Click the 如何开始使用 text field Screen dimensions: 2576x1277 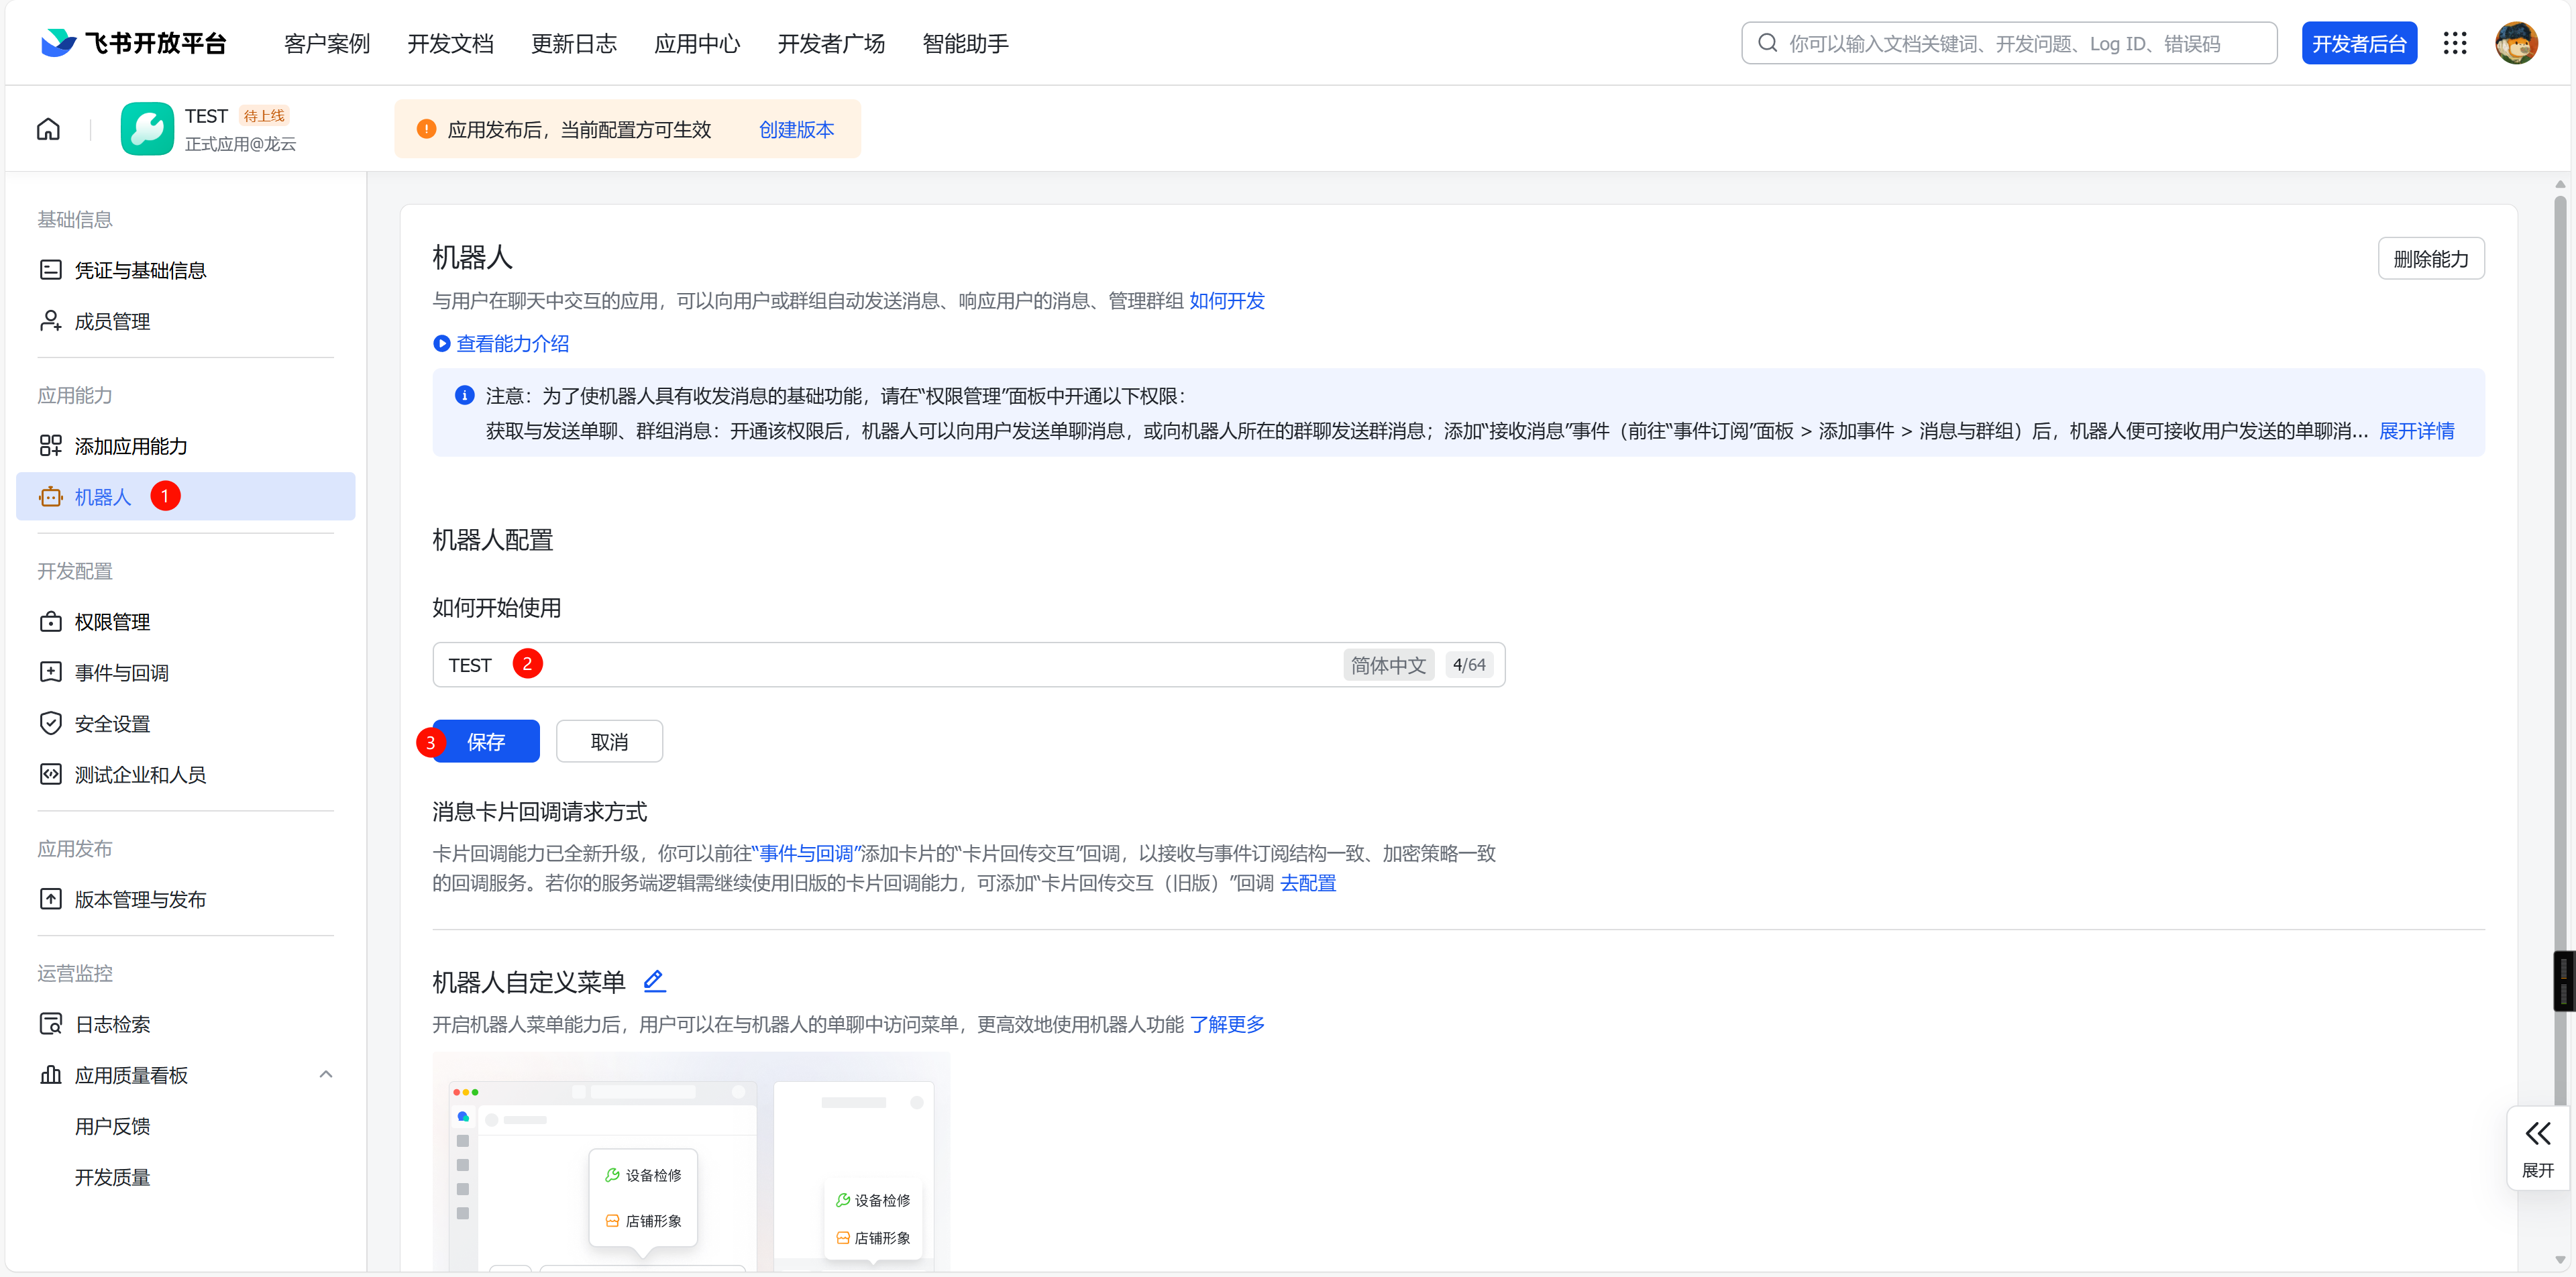click(900, 665)
